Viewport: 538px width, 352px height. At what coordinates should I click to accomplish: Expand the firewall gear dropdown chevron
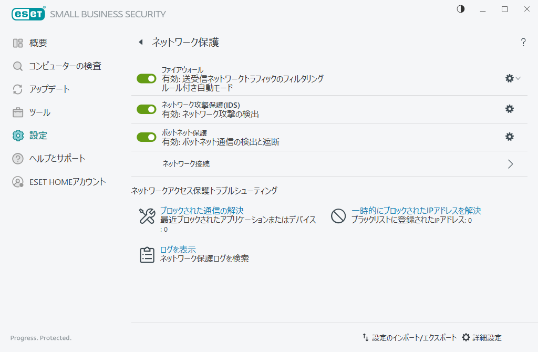(x=518, y=78)
